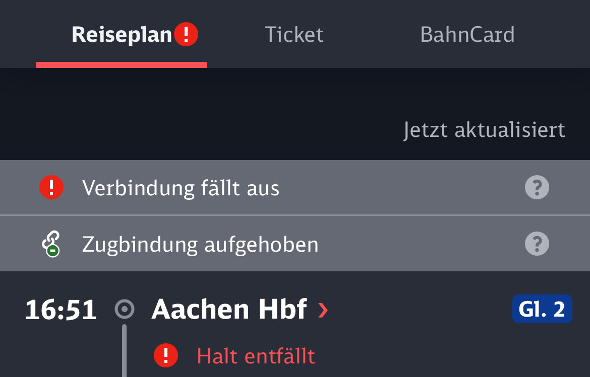
Task: Open the Aachen Hbf station details
Action: [x=229, y=310]
